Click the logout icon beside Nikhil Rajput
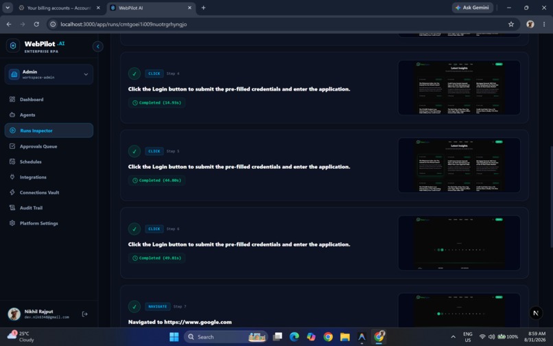The image size is (553, 346). 84,314
